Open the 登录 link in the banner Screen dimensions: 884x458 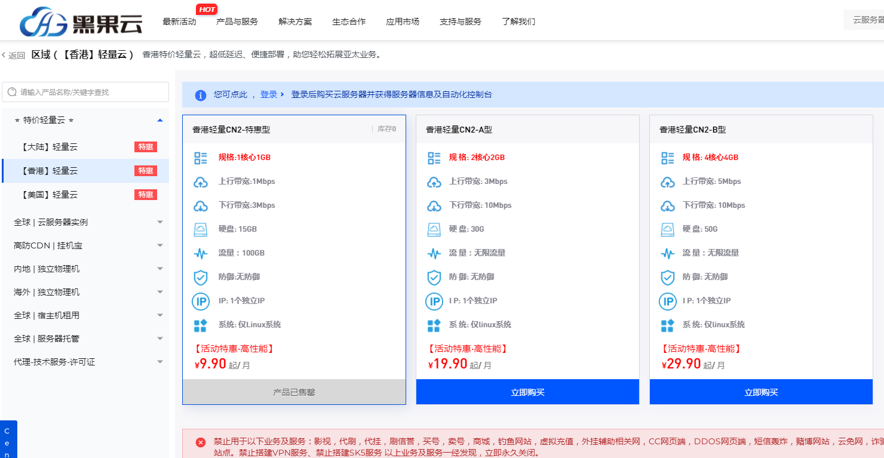click(x=268, y=95)
